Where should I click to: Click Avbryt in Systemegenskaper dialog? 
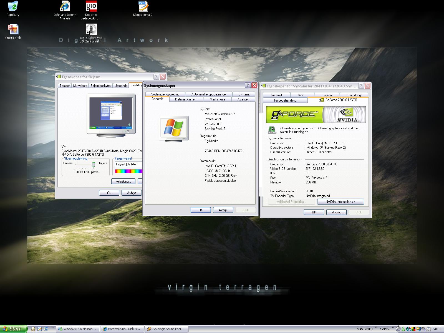pyautogui.click(x=223, y=210)
